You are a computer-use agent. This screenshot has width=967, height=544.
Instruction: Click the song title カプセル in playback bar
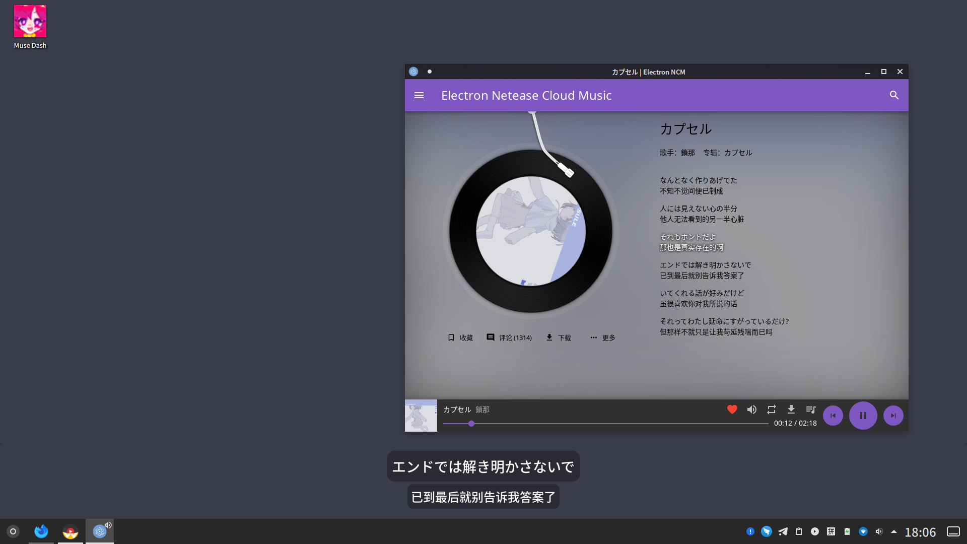coord(456,410)
